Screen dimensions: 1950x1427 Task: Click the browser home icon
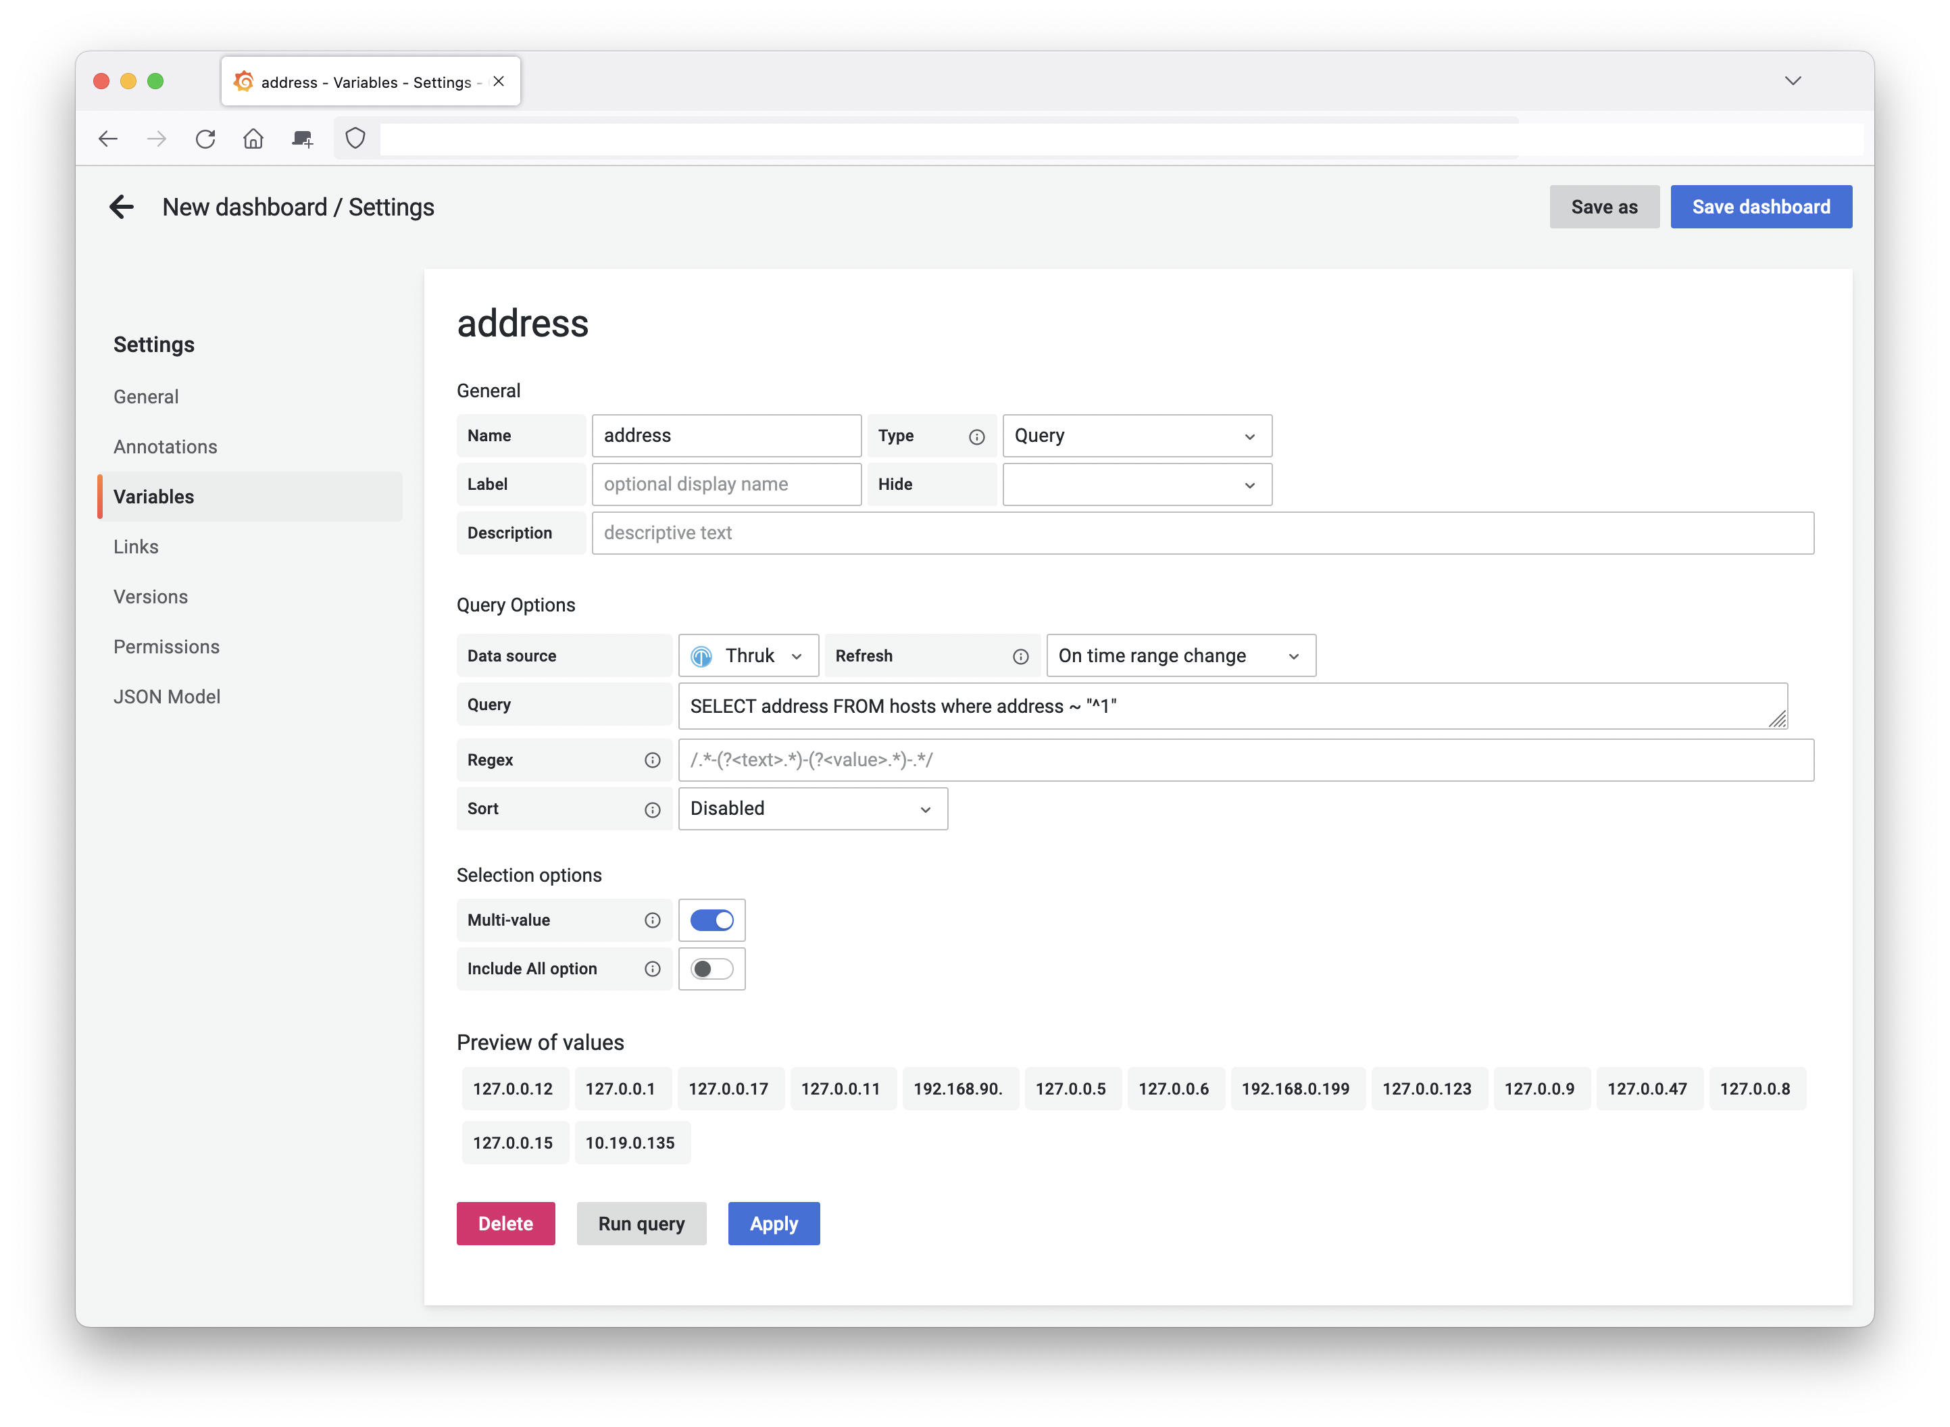click(253, 139)
